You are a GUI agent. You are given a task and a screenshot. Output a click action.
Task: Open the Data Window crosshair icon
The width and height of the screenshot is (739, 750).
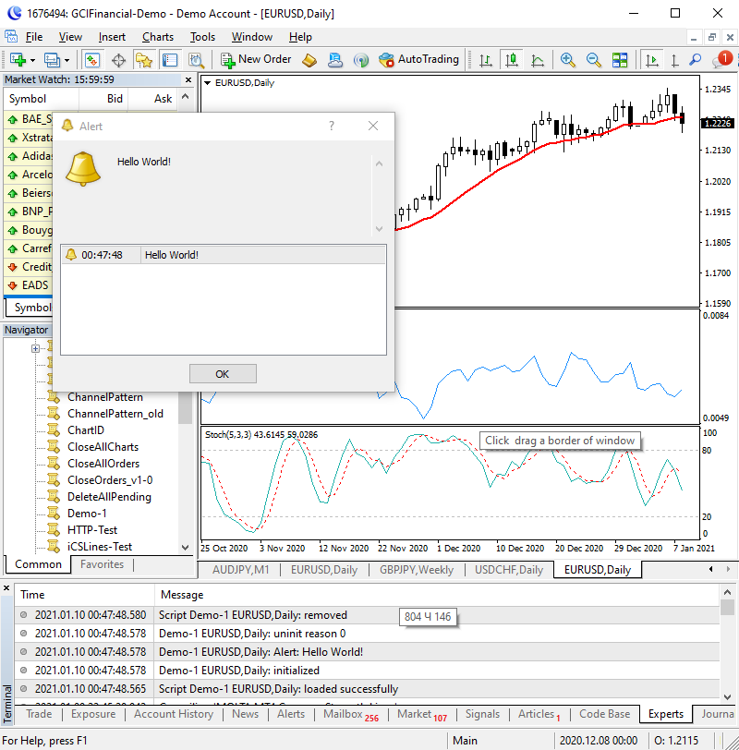click(x=118, y=60)
